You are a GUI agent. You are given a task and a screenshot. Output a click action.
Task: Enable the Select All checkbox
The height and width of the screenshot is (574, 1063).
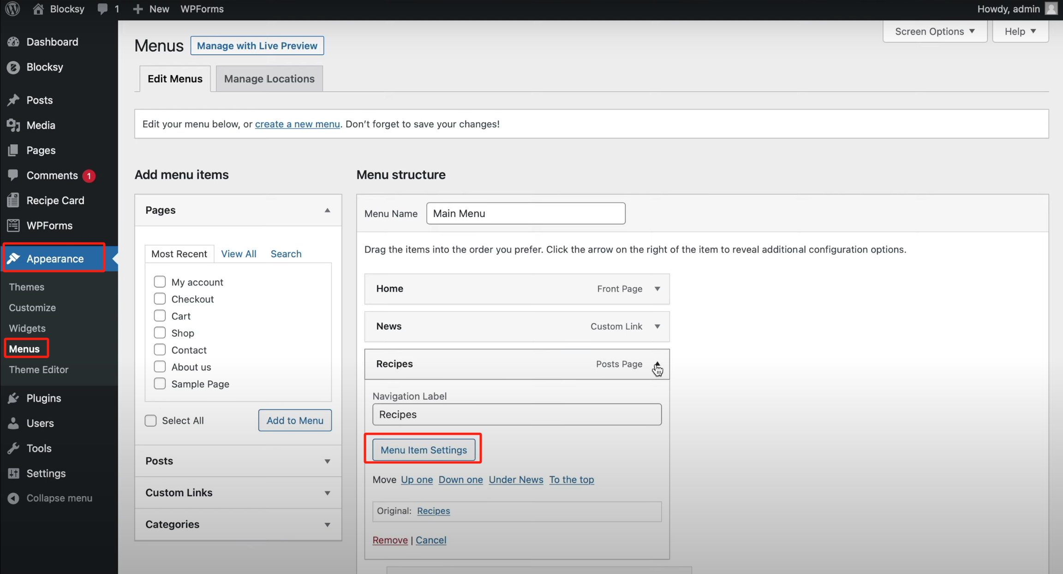(150, 420)
